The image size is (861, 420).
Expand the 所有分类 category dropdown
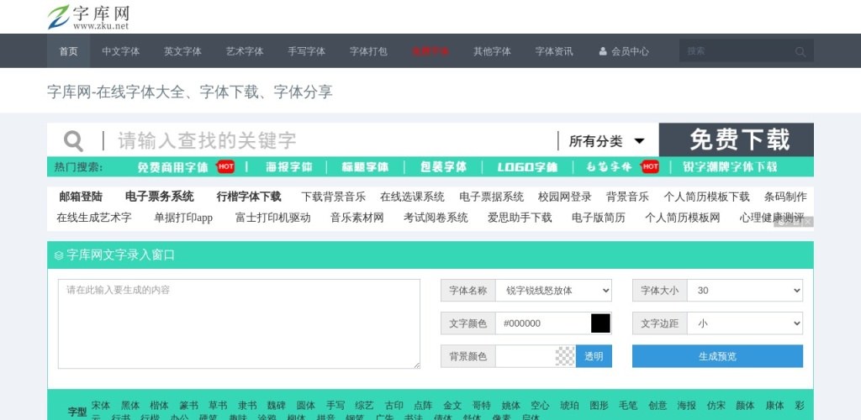point(607,141)
